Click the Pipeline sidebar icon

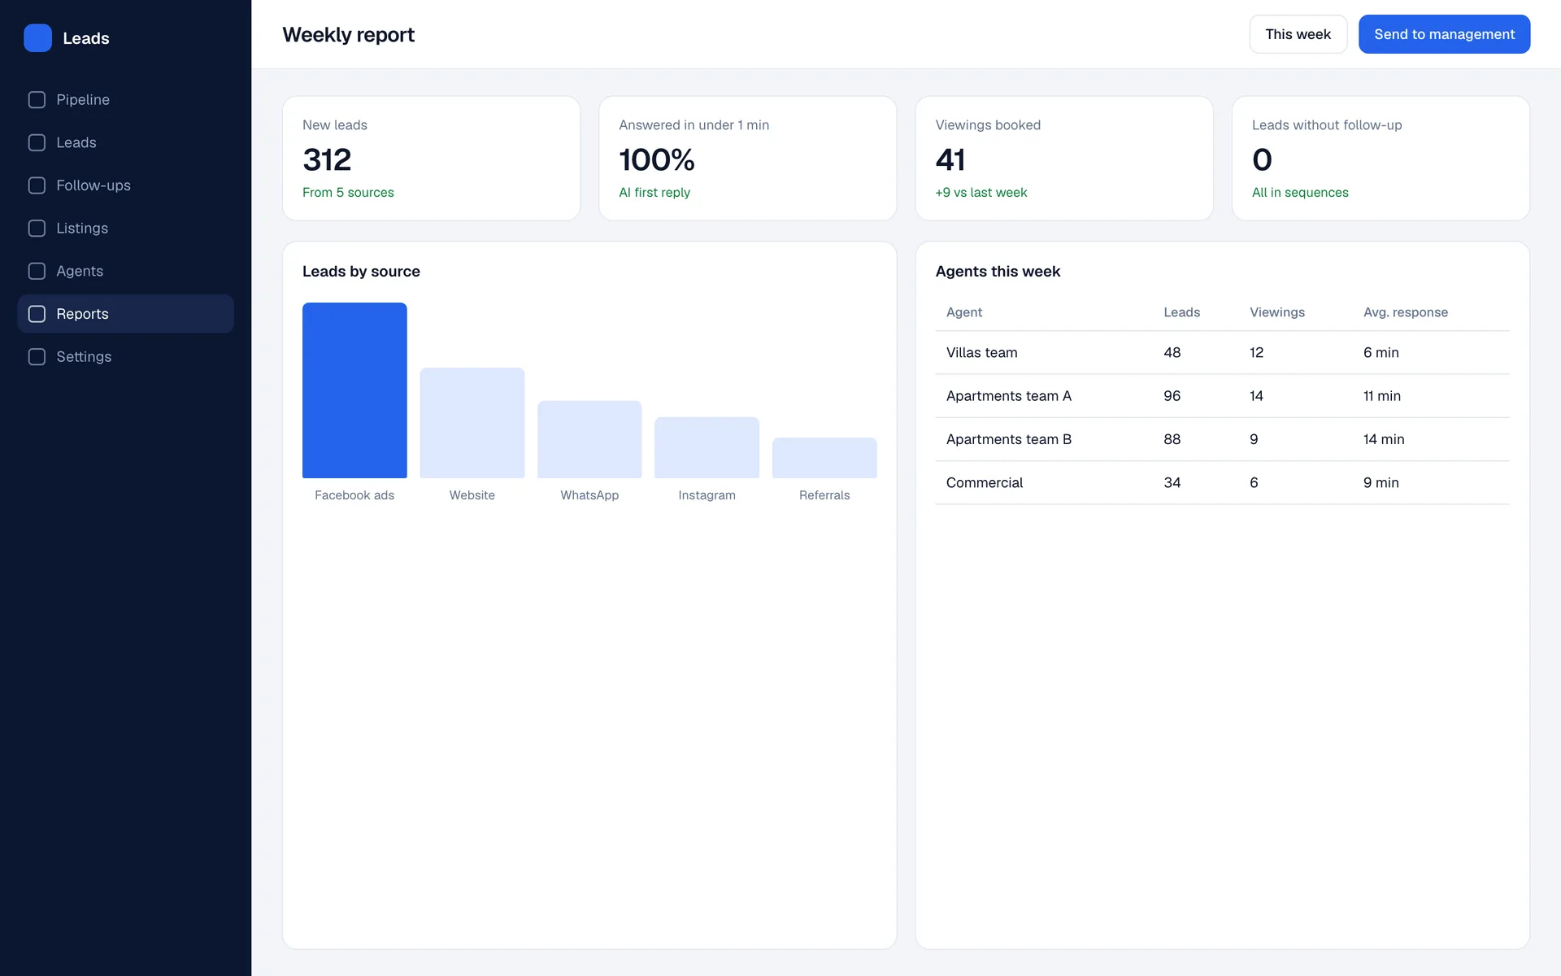(37, 100)
